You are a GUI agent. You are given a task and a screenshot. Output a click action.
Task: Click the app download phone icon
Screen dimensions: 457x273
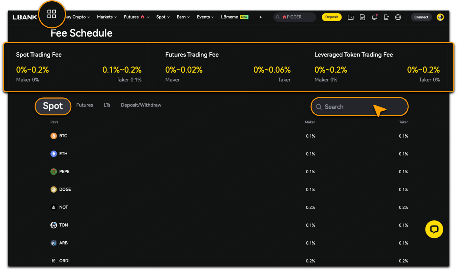386,17
